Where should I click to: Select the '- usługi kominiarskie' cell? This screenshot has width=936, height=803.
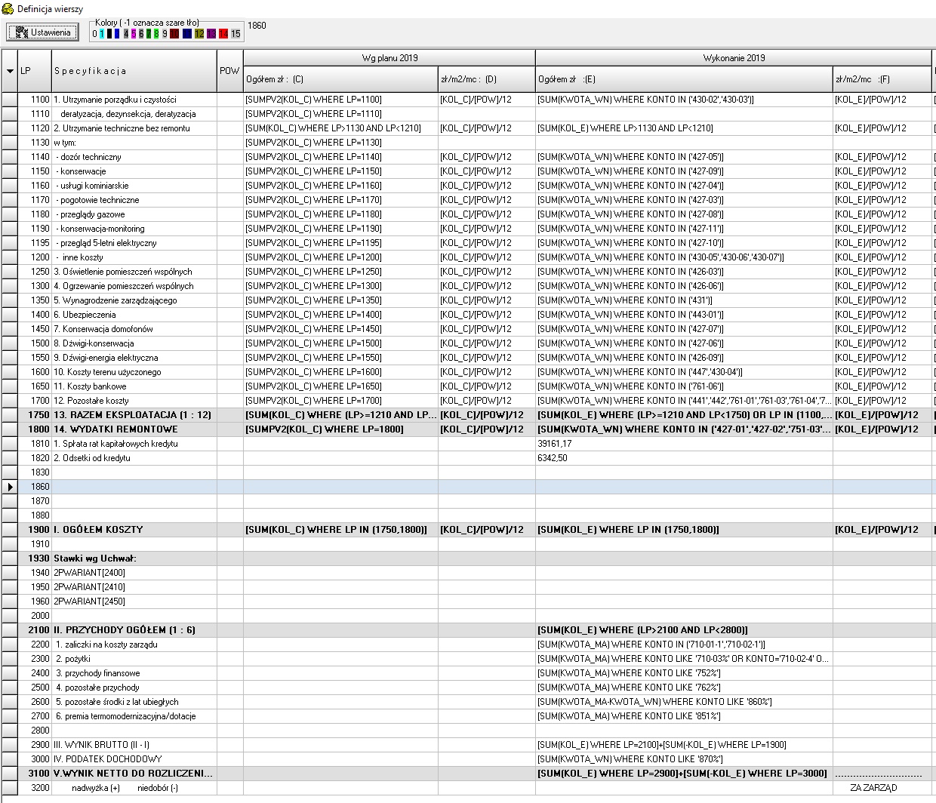click(134, 186)
